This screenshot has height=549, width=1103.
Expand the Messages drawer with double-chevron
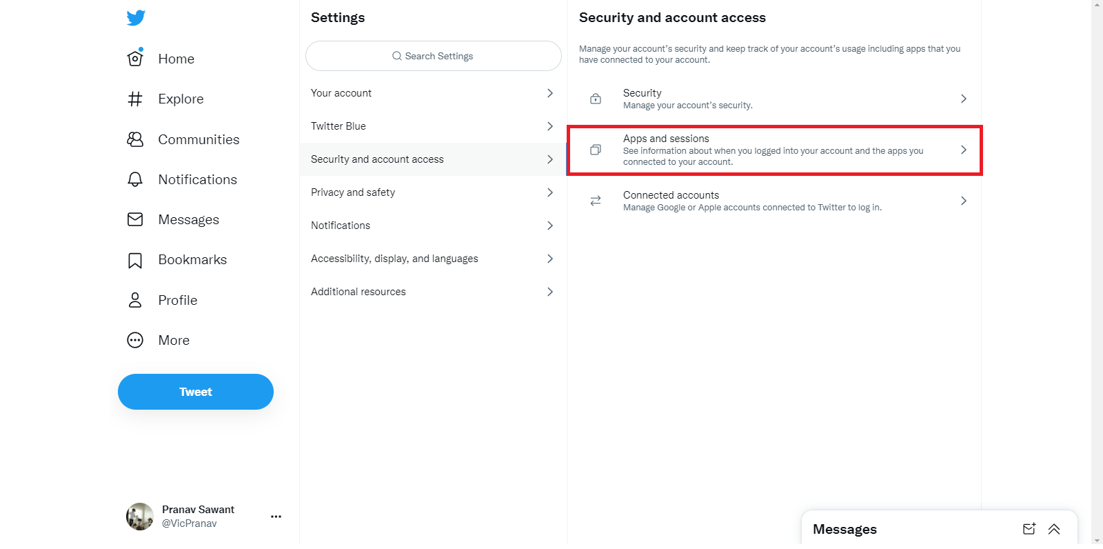click(x=1054, y=529)
